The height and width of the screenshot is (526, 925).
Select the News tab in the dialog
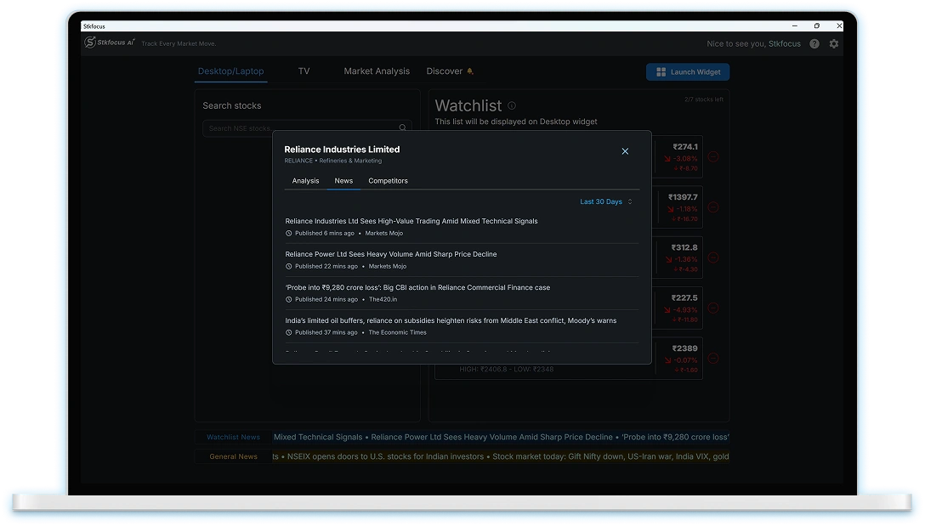343,181
